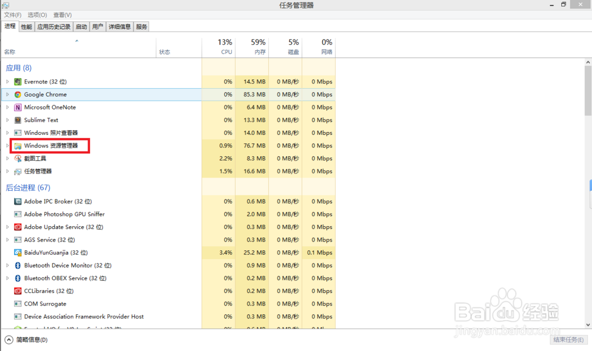Click the 简略信息(D) button
The height and width of the screenshot is (351, 592).
tap(26, 340)
